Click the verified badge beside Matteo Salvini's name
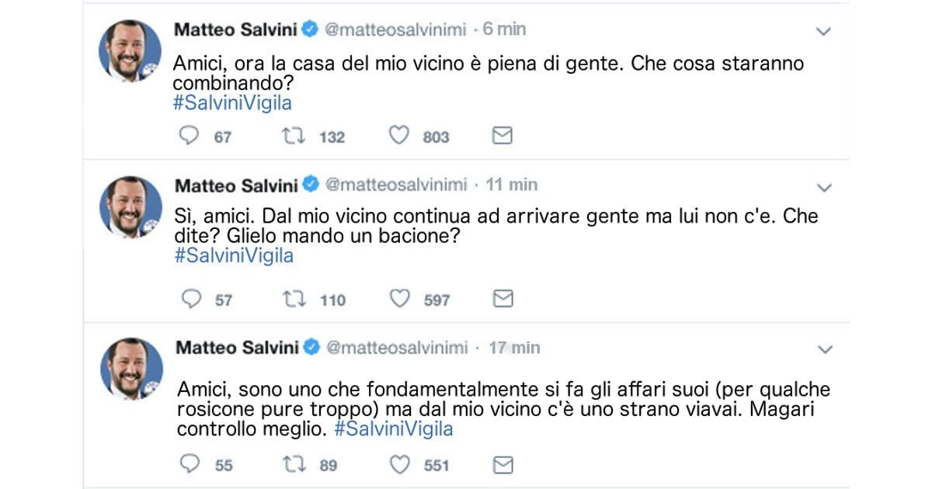 point(310,29)
